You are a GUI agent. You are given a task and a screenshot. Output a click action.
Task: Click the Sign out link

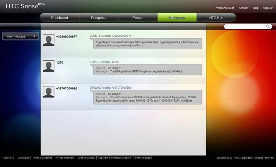click(x=268, y=8)
